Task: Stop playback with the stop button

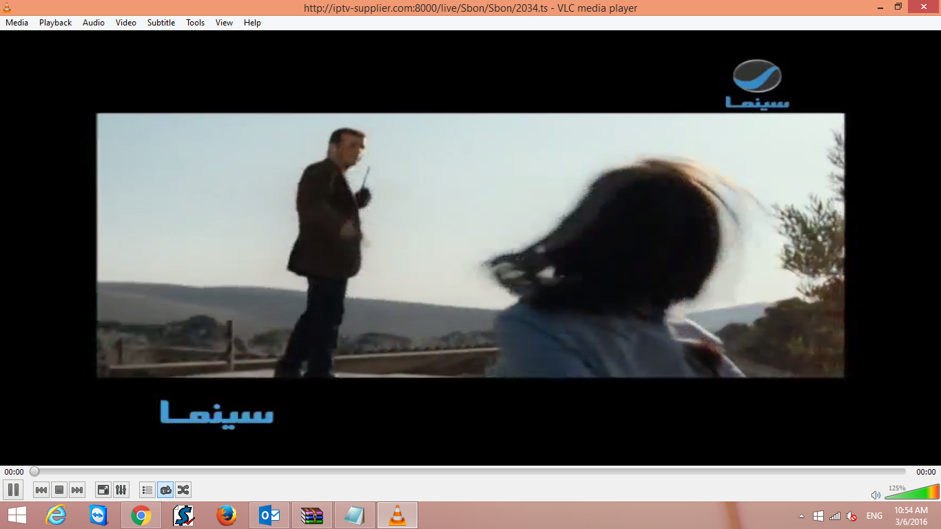Action: [x=59, y=490]
